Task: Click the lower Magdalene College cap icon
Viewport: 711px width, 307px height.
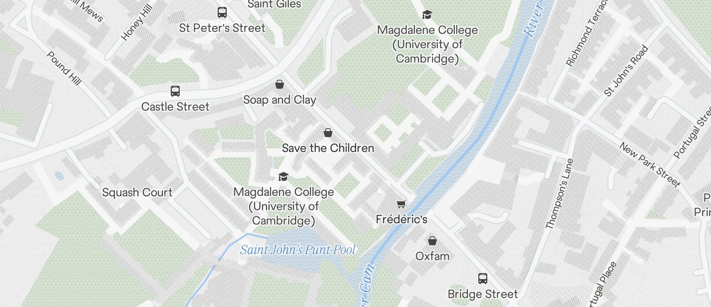Action: click(x=284, y=176)
